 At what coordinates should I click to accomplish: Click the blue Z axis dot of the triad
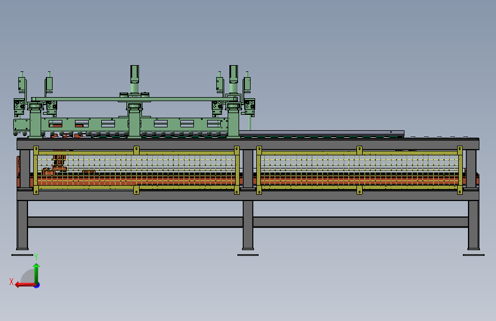coord(37,285)
